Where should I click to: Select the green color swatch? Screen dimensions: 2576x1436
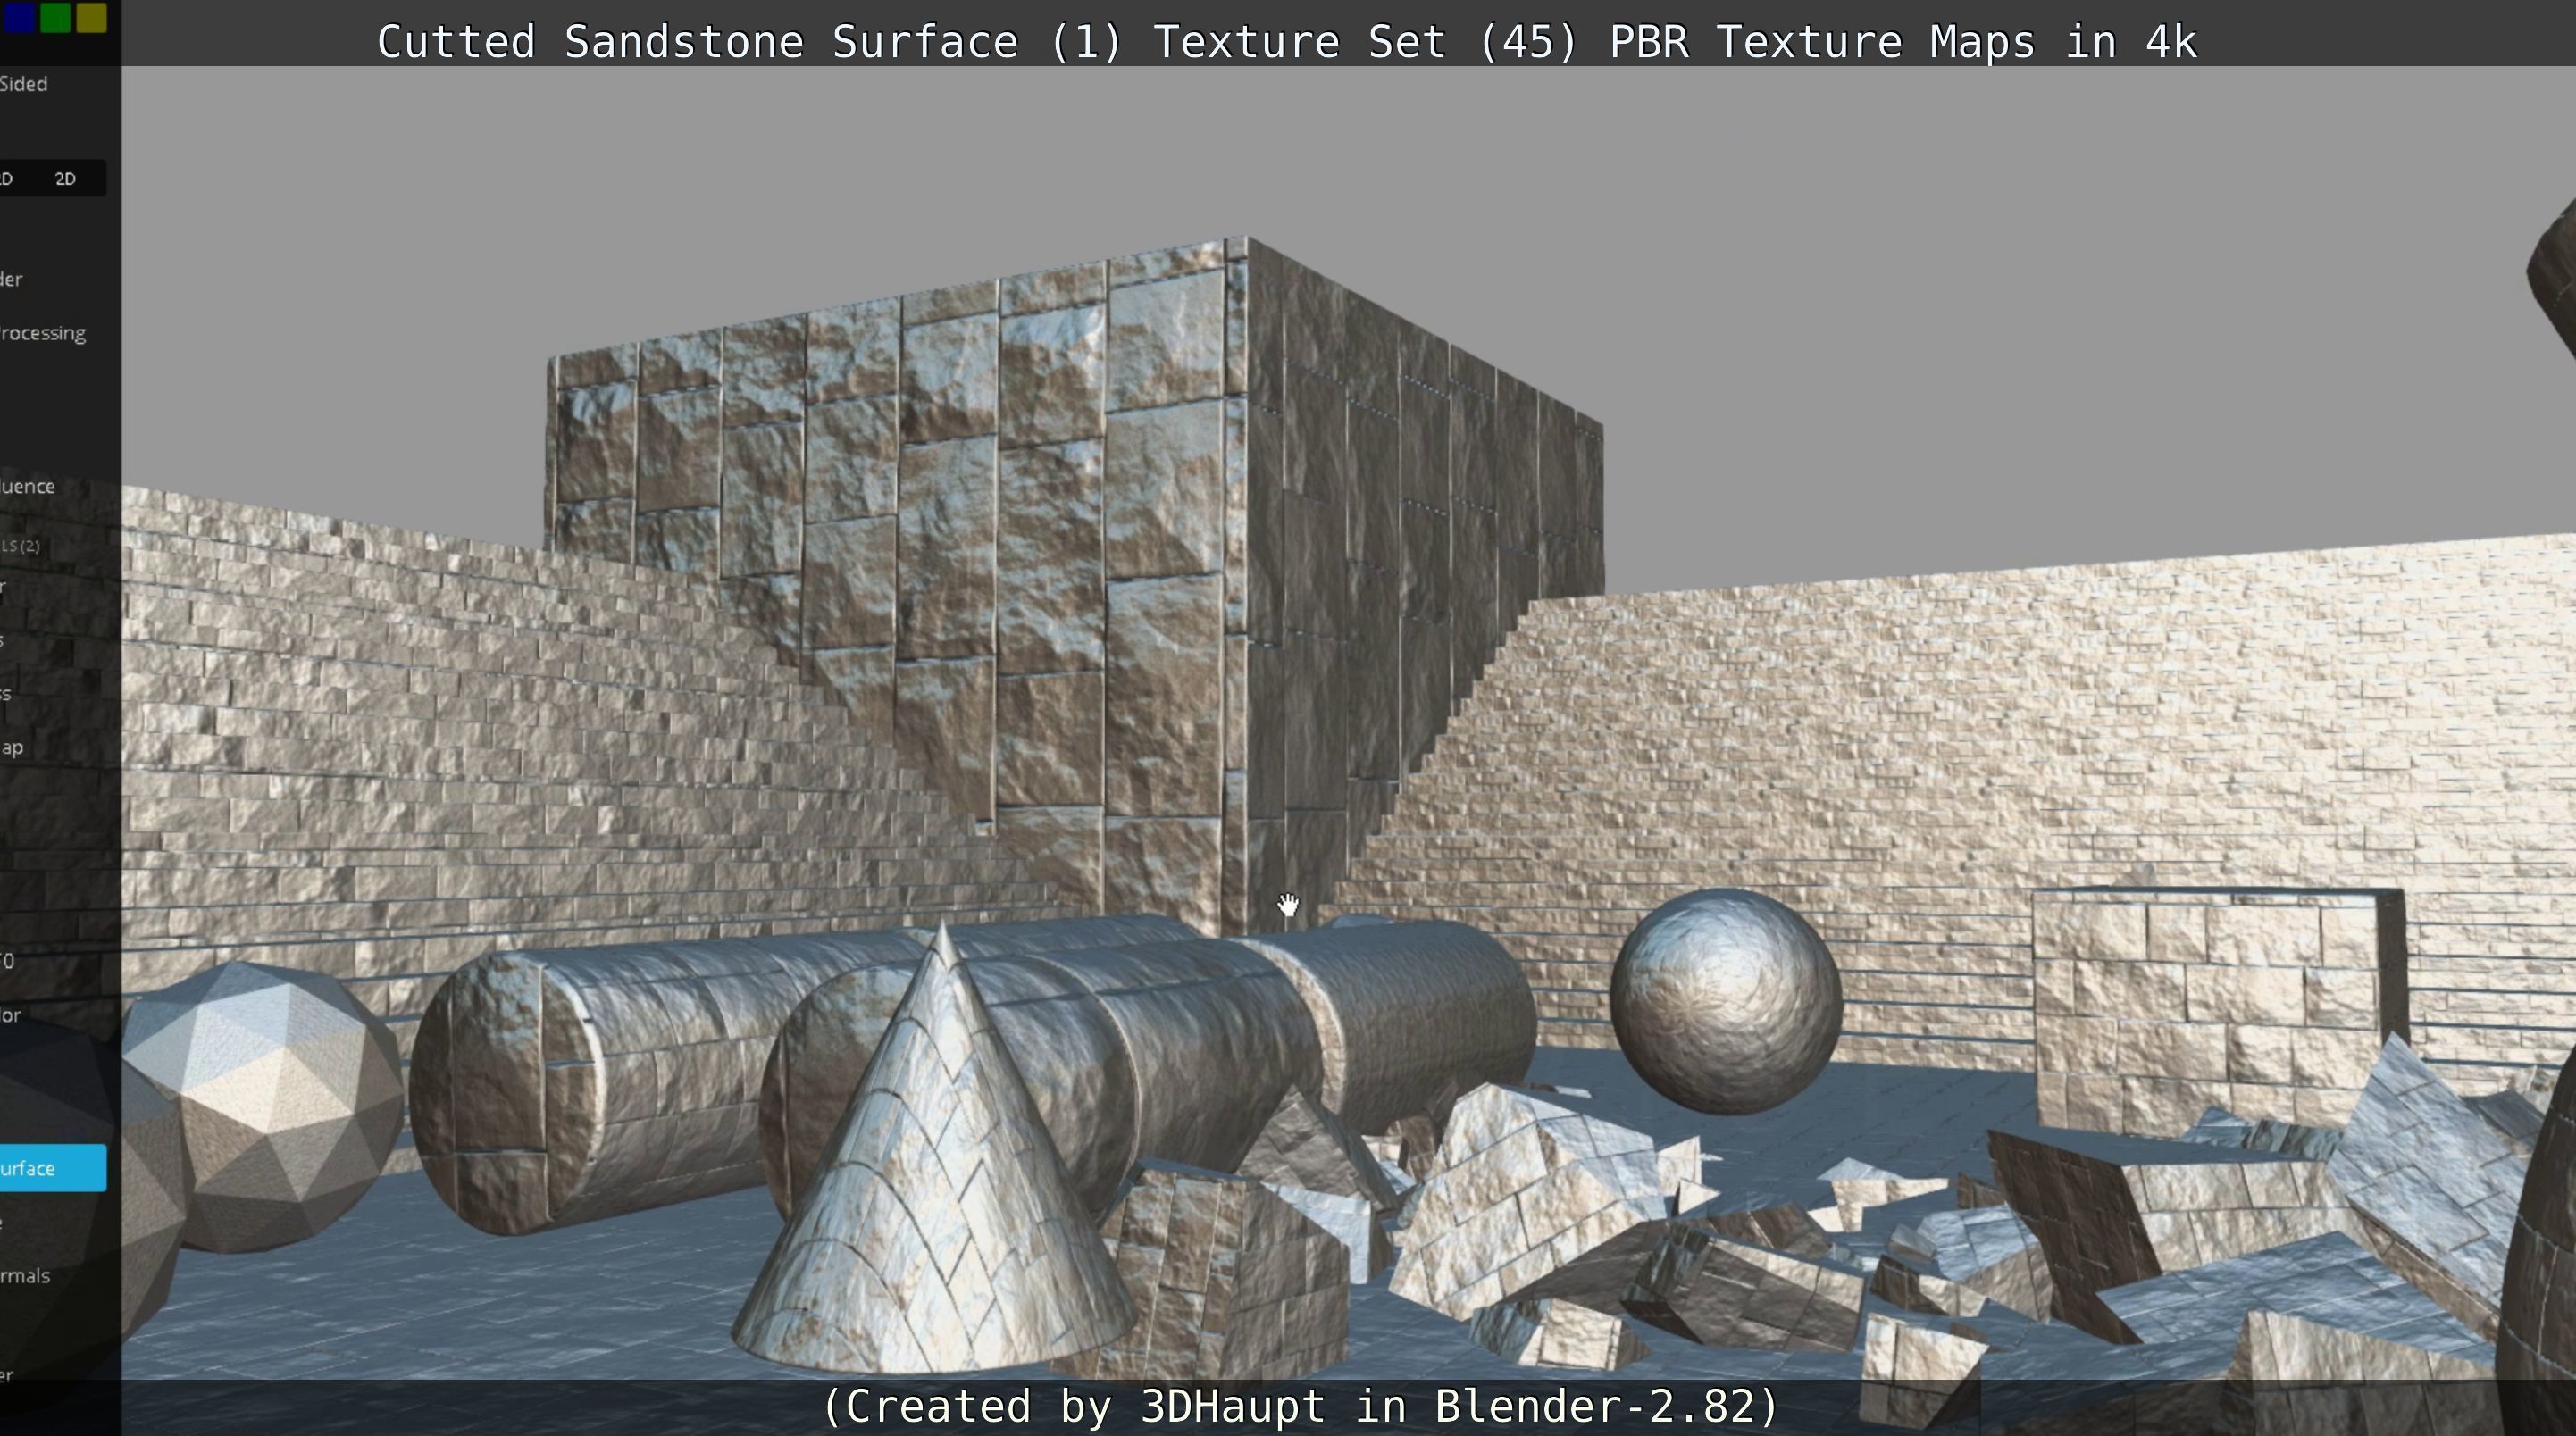coord(56,17)
